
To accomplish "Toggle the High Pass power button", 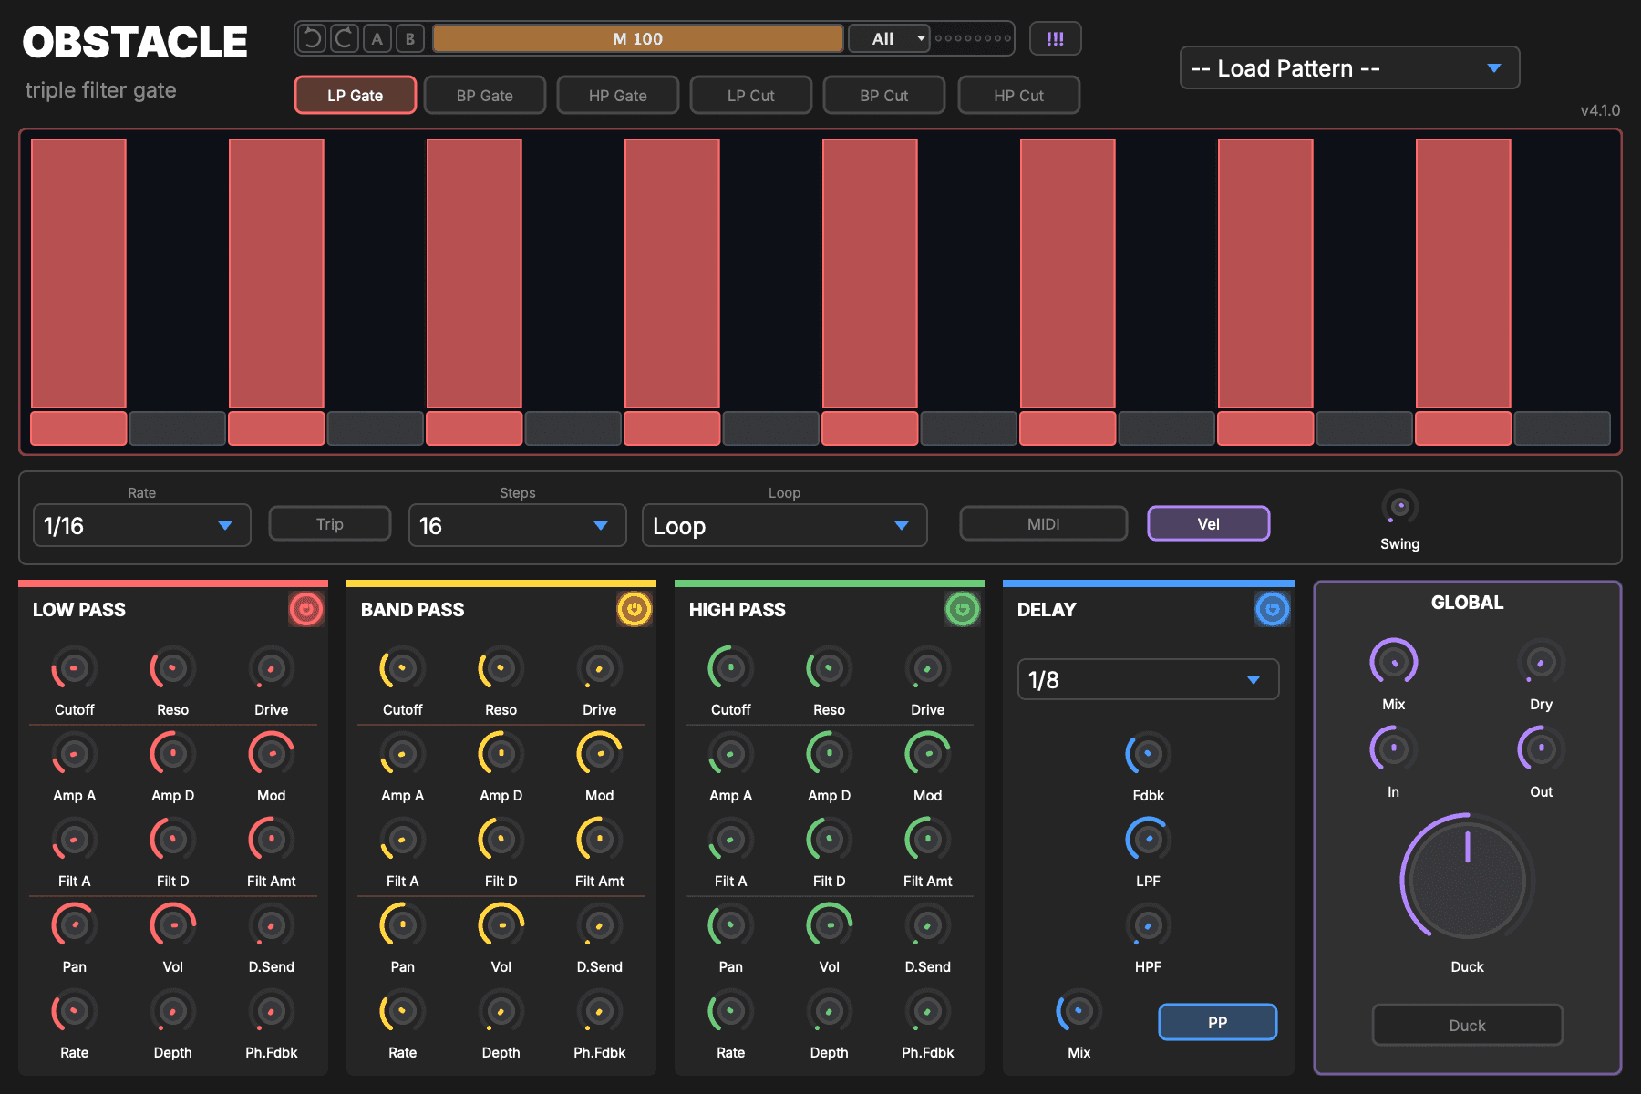I will tap(963, 609).
